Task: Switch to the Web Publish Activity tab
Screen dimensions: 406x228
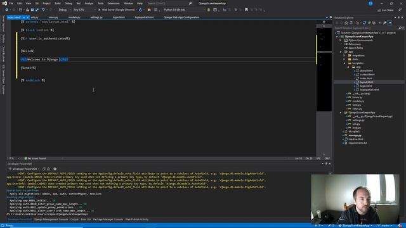Action: point(137,219)
